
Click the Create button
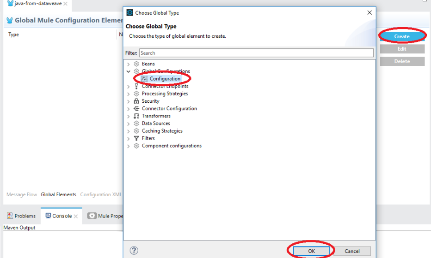coord(402,36)
